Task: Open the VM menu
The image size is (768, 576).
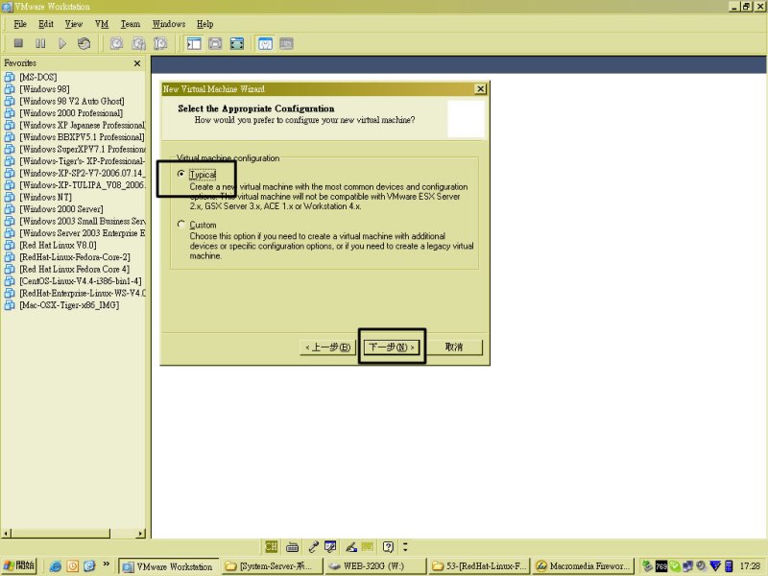Action: coord(102,23)
